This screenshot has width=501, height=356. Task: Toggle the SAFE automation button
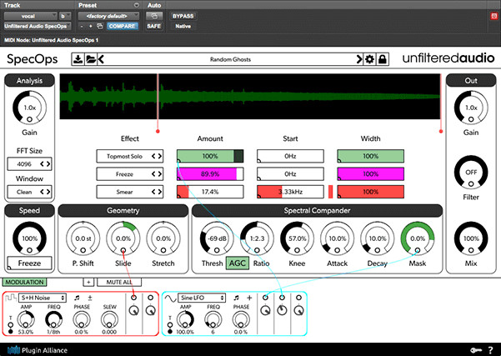[x=153, y=26]
